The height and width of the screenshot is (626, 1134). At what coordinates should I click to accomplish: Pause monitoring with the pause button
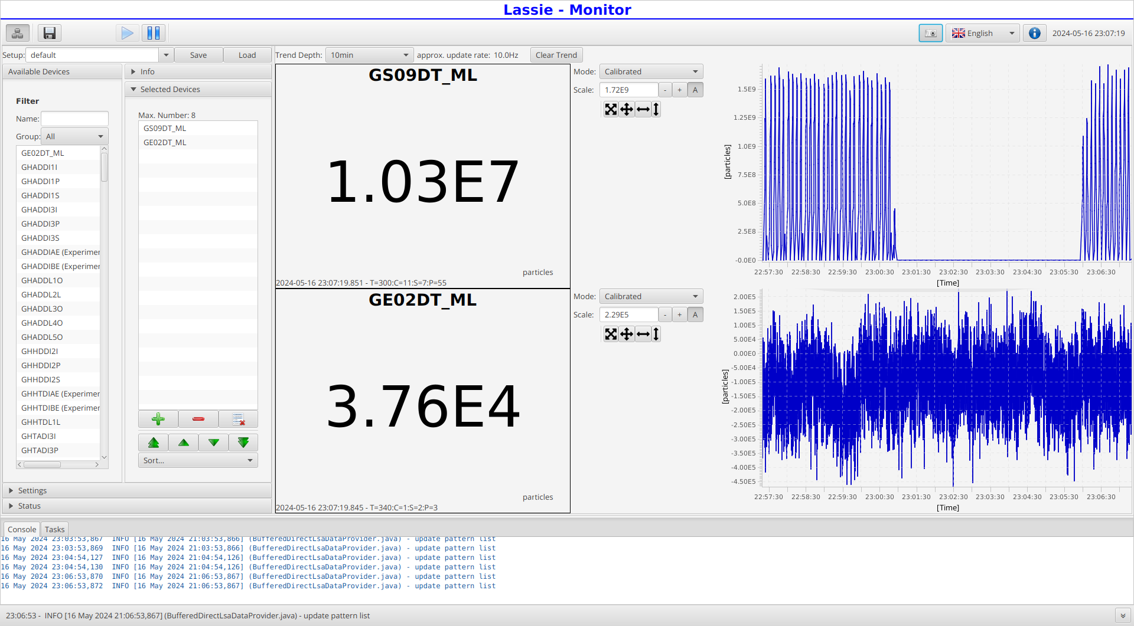coord(154,33)
